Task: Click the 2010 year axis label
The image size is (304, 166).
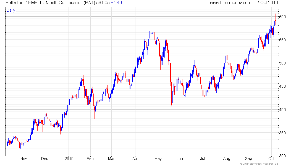Action: pyautogui.click(x=69, y=159)
